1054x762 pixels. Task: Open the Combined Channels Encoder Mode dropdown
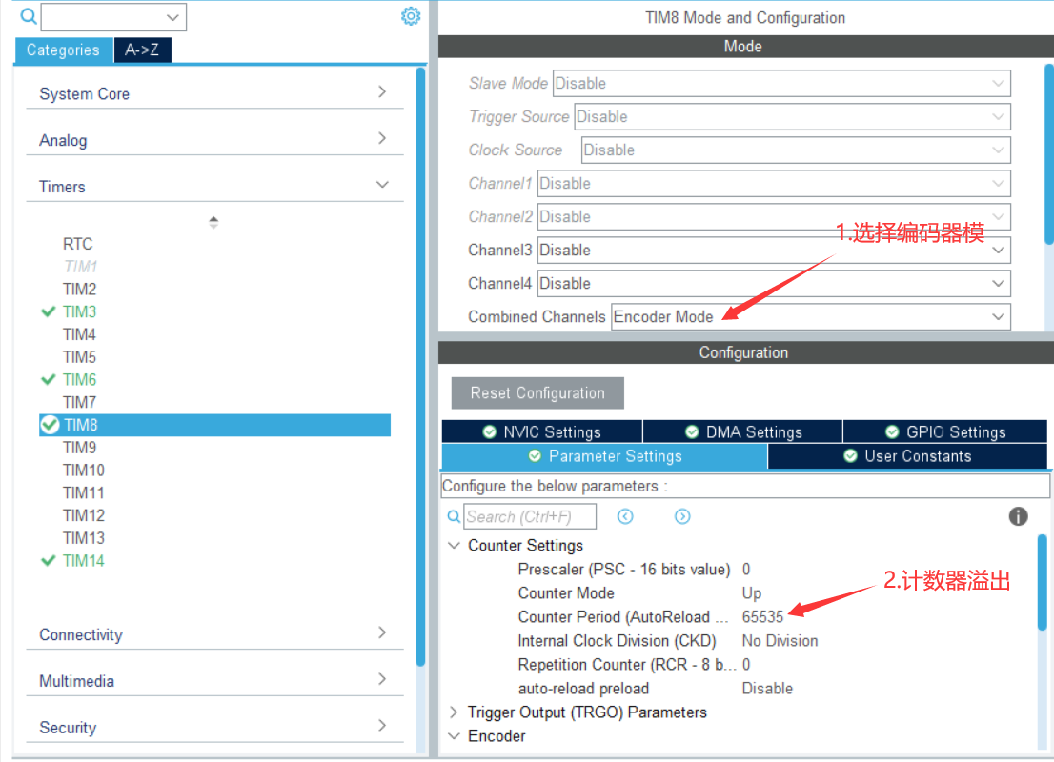(x=811, y=316)
